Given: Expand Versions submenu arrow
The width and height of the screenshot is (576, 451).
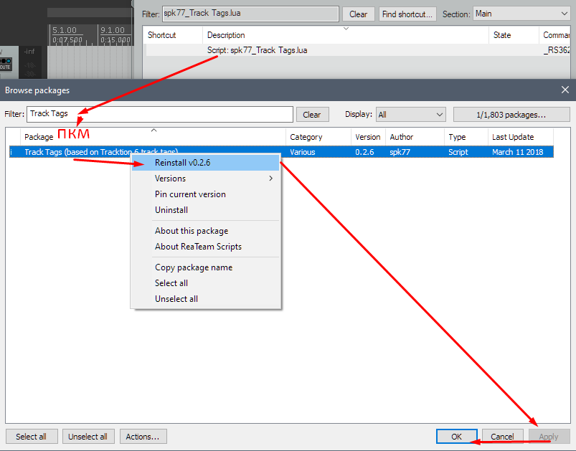Looking at the screenshot, I should click(270, 179).
